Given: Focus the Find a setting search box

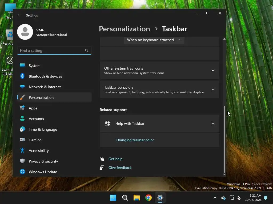Looking at the screenshot, I should tap(54, 50).
